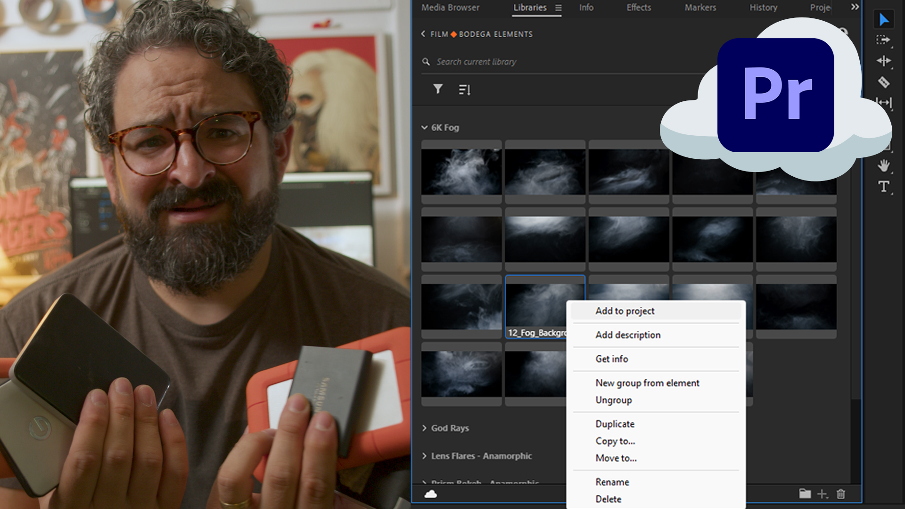Select Get info in the context menu
This screenshot has height=509, width=905.
[x=611, y=359]
